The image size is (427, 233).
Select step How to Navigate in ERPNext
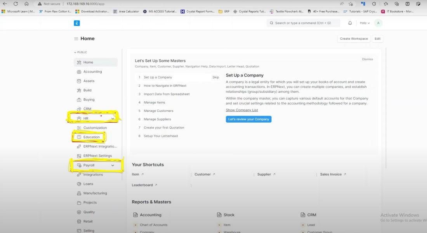(165, 86)
